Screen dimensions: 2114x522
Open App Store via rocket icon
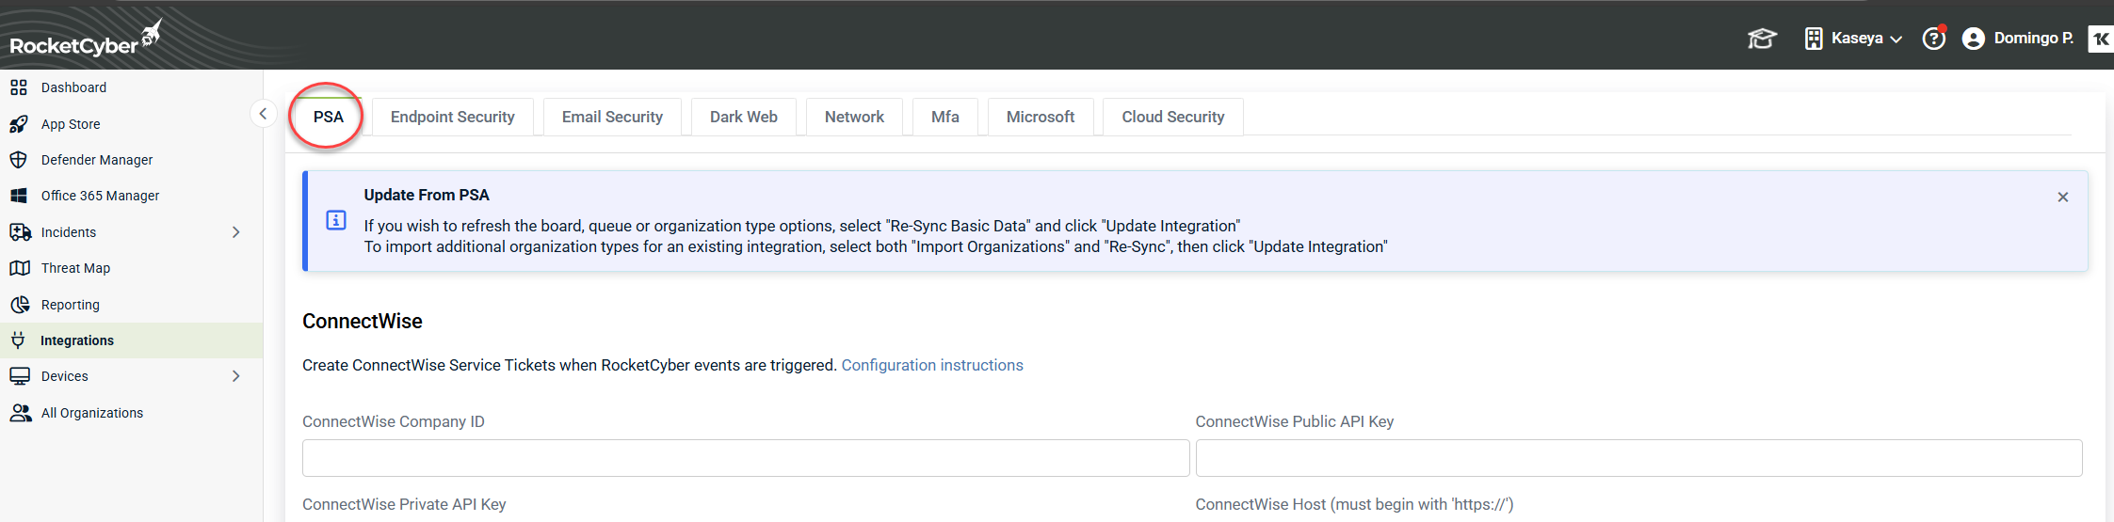pyautogui.click(x=19, y=124)
